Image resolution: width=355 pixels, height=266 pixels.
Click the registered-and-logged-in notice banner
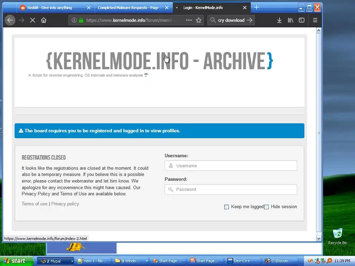159,131
